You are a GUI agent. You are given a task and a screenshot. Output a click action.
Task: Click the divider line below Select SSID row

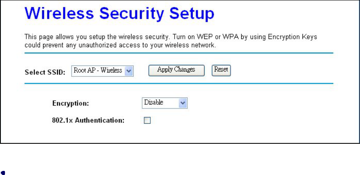(179, 83)
